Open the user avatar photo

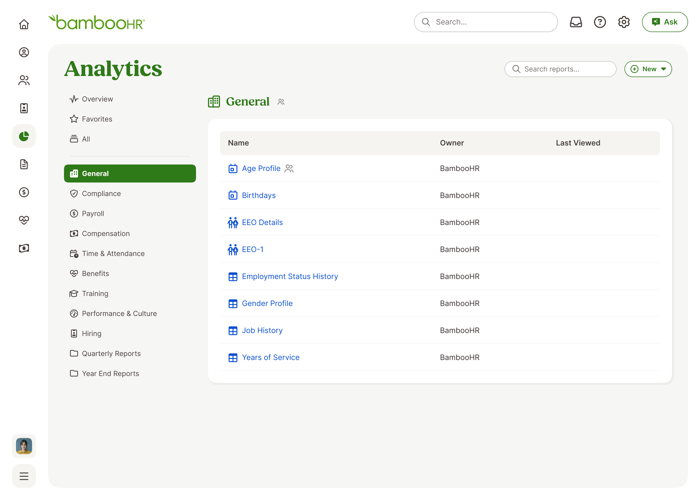tap(24, 446)
